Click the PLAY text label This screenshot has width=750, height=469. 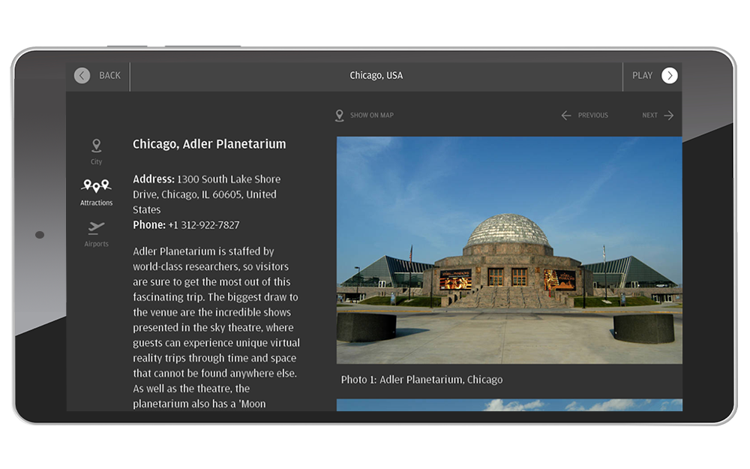(642, 76)
